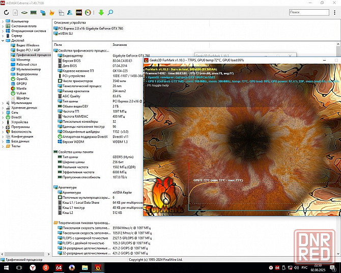
Task: Open the Шрифты tree item
Action: point(22,98)
